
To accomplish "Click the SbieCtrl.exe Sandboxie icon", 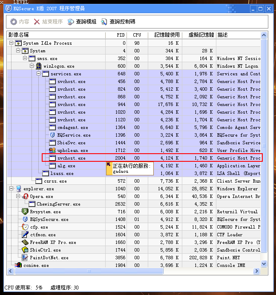I will click(x=25, y=250).
